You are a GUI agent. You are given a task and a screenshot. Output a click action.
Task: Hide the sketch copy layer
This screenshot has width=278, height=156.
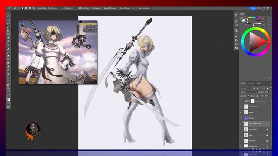(x=242, y=107)
